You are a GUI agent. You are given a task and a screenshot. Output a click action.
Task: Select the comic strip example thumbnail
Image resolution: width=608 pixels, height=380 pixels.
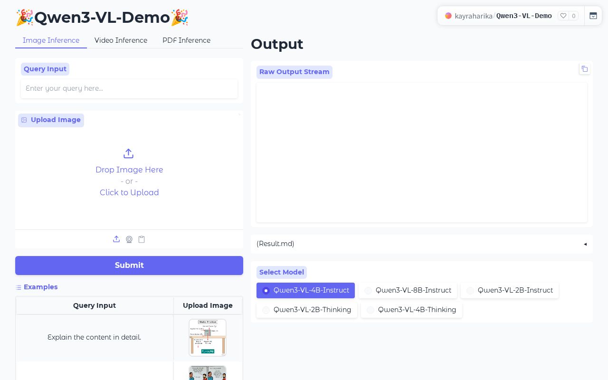[208, 373]
